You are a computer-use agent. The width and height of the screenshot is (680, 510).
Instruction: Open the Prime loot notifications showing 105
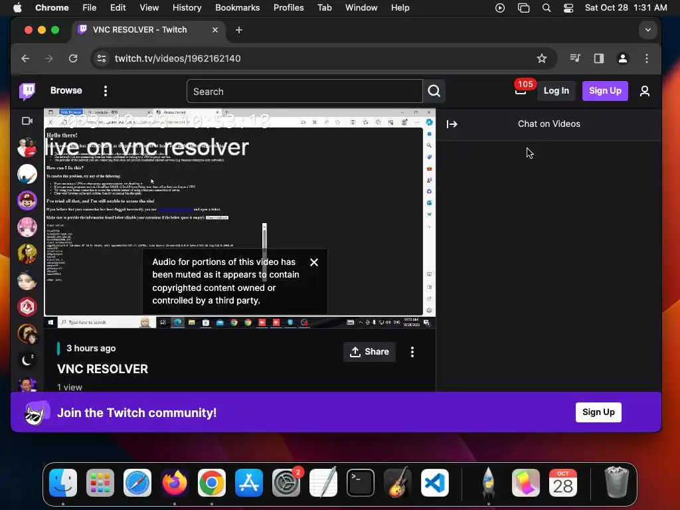coord(521,90)
